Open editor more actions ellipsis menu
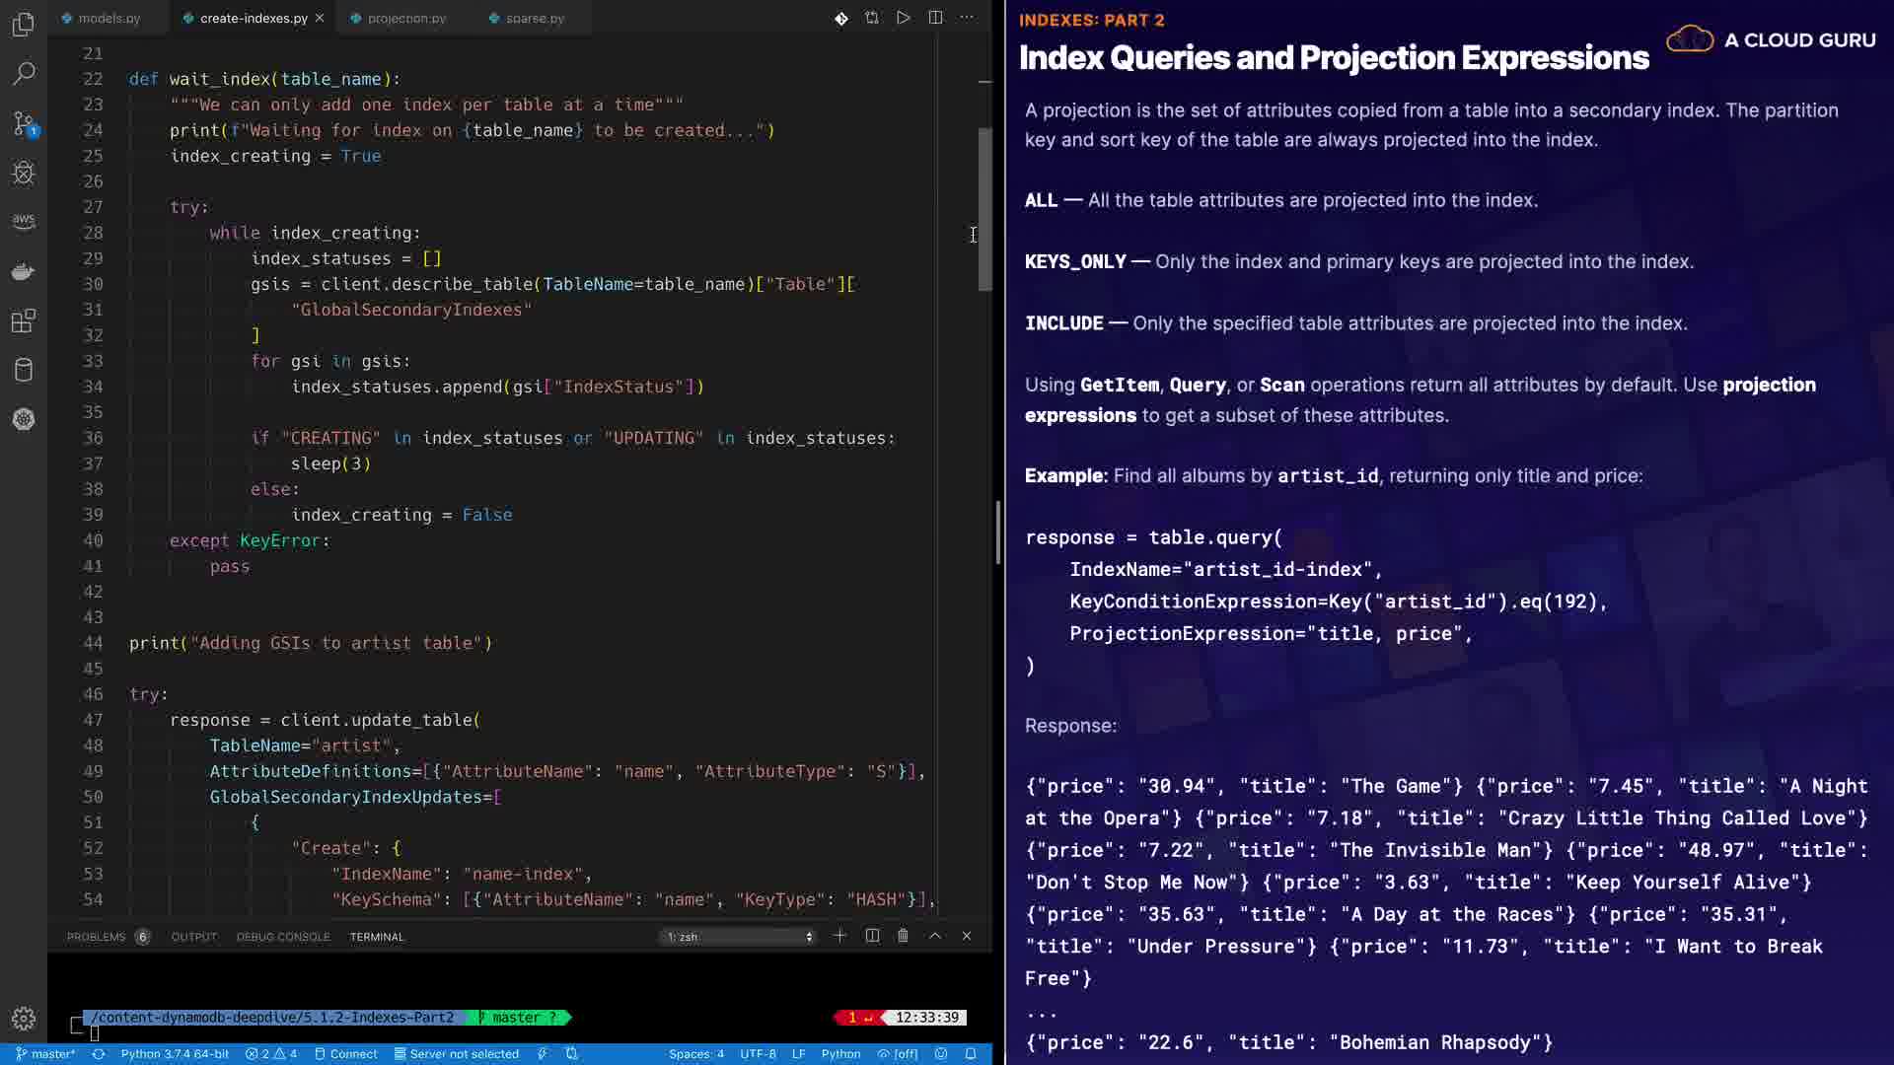 (x=967, y=18)
